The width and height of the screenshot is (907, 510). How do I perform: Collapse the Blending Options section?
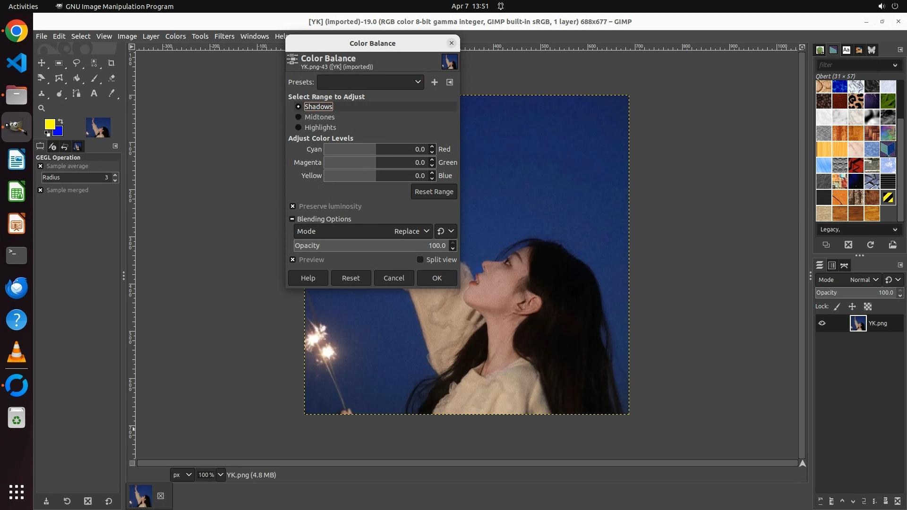click(292, 219)
